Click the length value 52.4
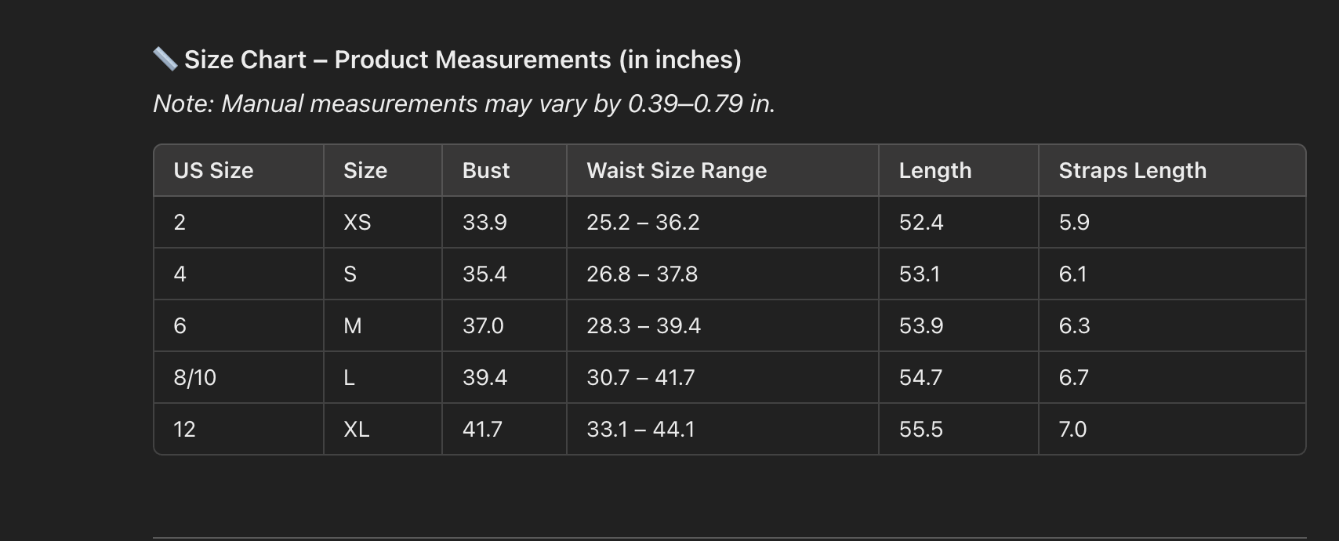The image size is (1339, 541). (x=921, y=223)
